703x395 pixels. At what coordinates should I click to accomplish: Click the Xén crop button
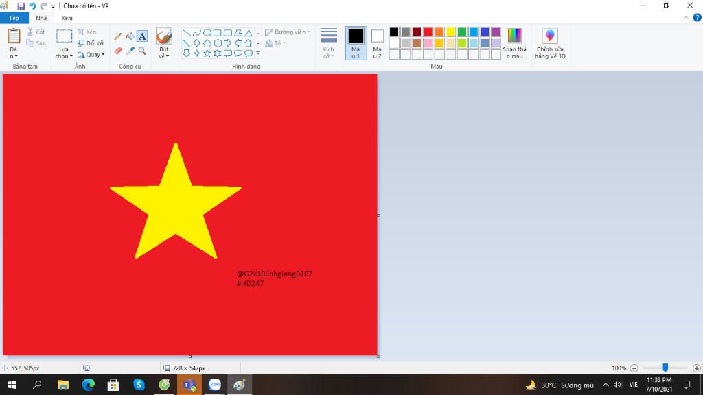point(87,32)
